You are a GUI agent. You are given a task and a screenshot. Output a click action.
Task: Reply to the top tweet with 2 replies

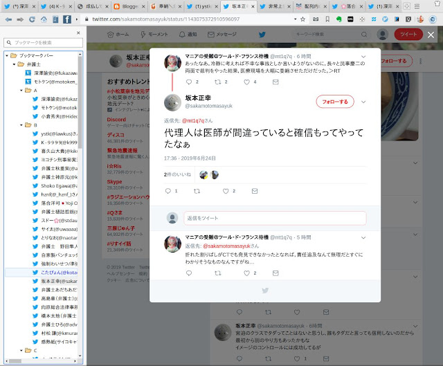pos(189,82)
